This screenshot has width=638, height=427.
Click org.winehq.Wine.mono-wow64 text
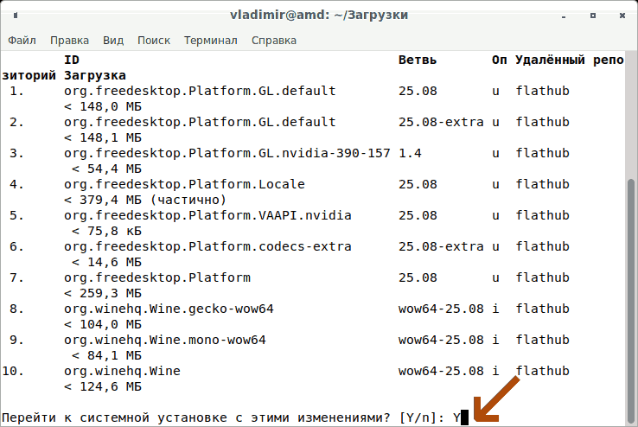[x=165, y=340]
